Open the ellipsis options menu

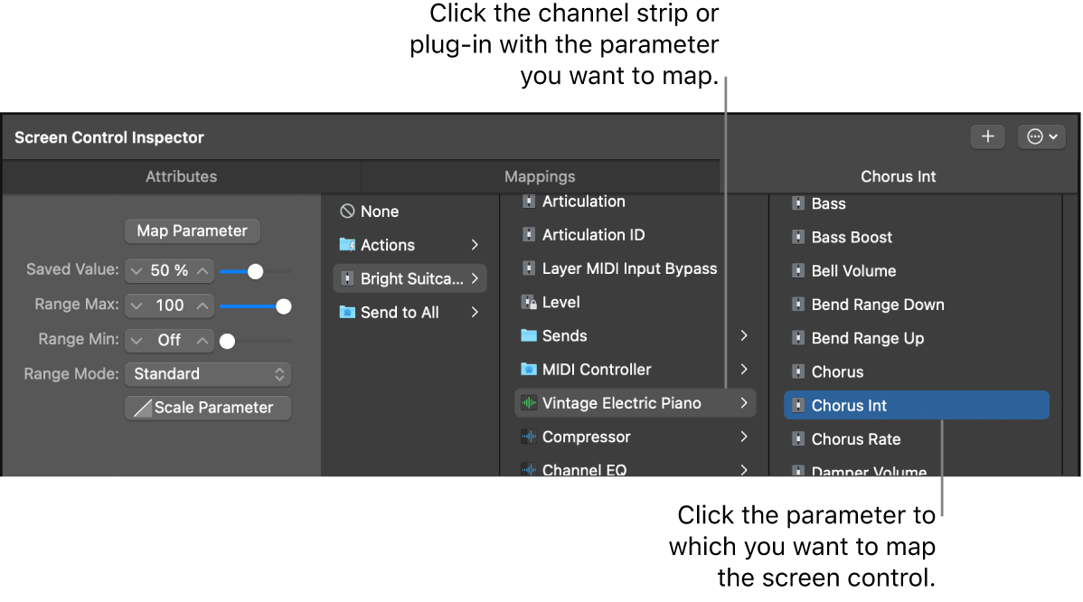(x=1041, y=136)
